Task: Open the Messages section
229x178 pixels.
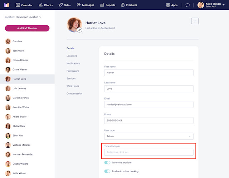Action: click(86, 5)
